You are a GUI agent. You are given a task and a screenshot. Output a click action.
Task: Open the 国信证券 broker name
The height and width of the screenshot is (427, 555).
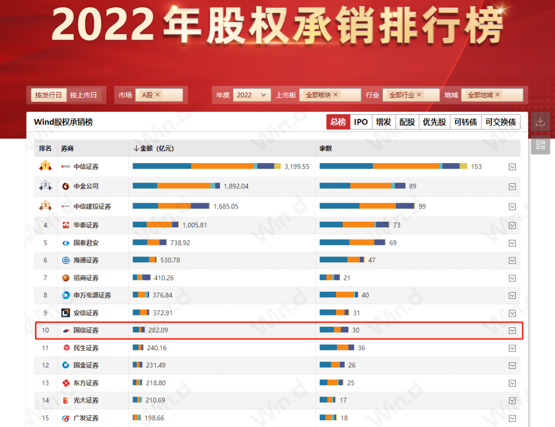point(86,330)
